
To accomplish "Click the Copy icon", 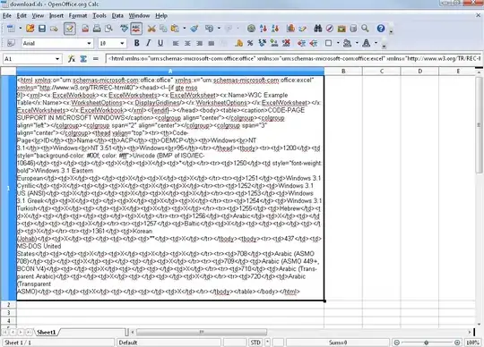I will coord(163,29).
